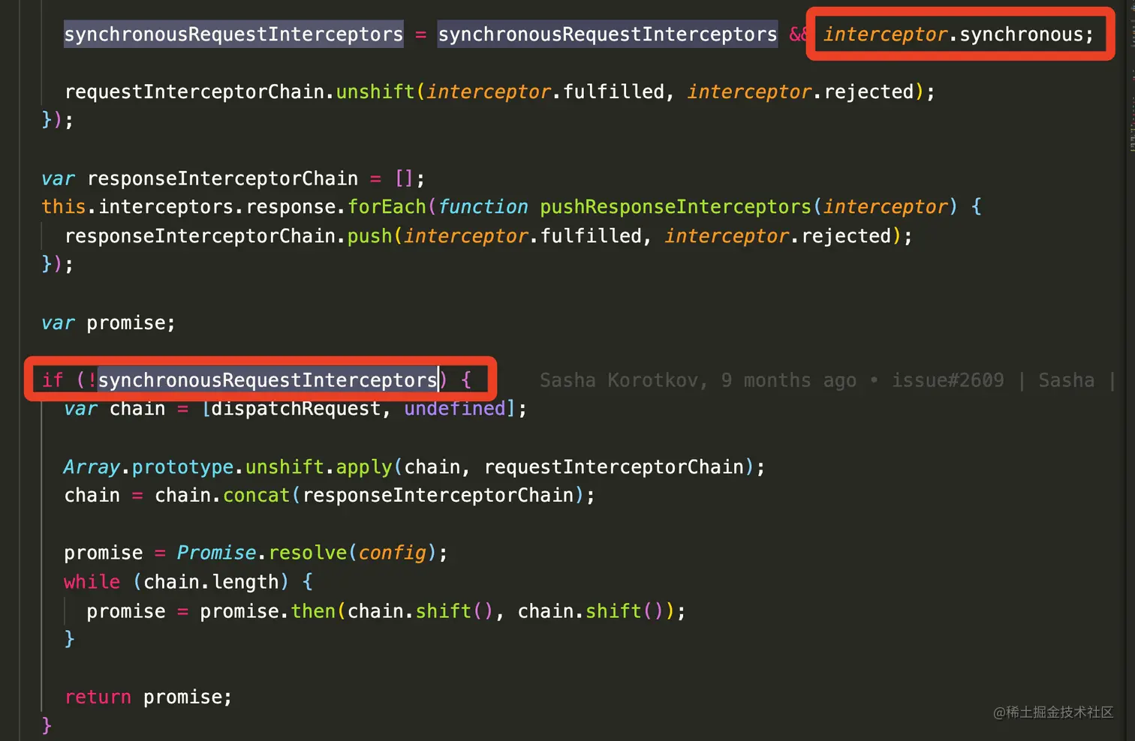Click the 'push' method on responseInterceptorChain
This screenshot has height=741, width=1135.
(369, 236)
